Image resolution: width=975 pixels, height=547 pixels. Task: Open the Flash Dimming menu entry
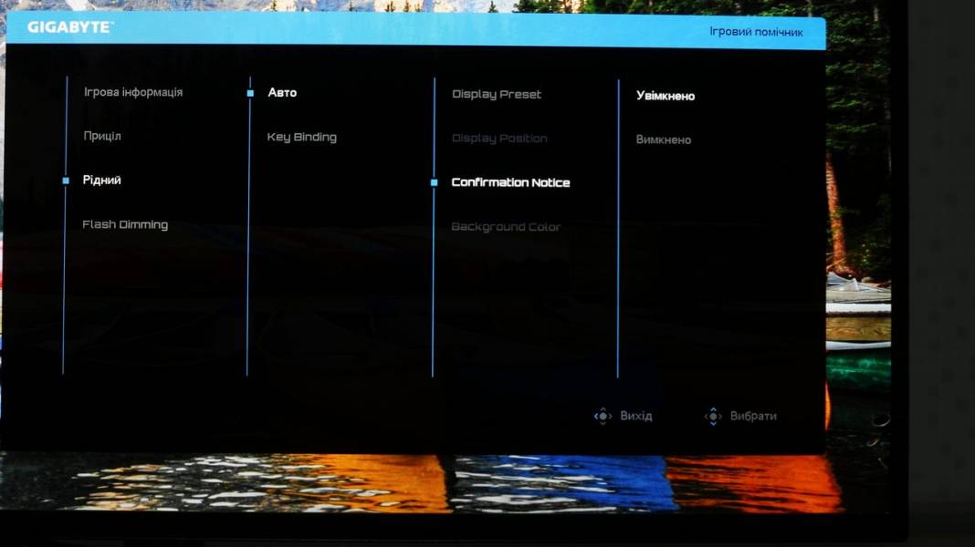(125, 225)
